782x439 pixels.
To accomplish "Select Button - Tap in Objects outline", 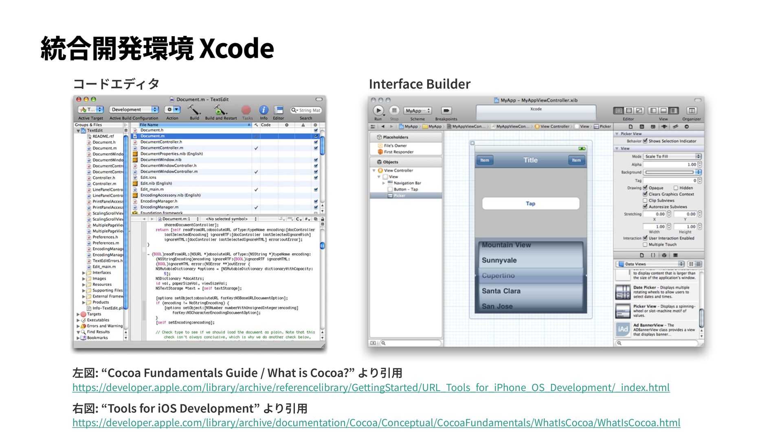I will [406, 189].
